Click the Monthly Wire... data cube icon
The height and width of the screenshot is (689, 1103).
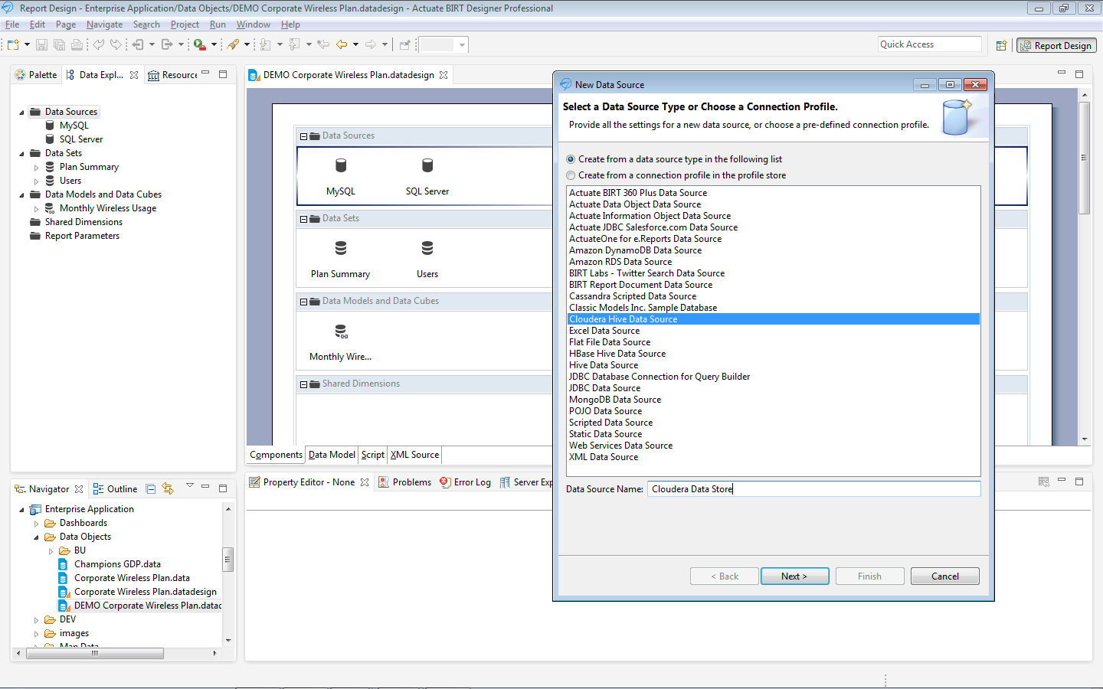(341, 331)
